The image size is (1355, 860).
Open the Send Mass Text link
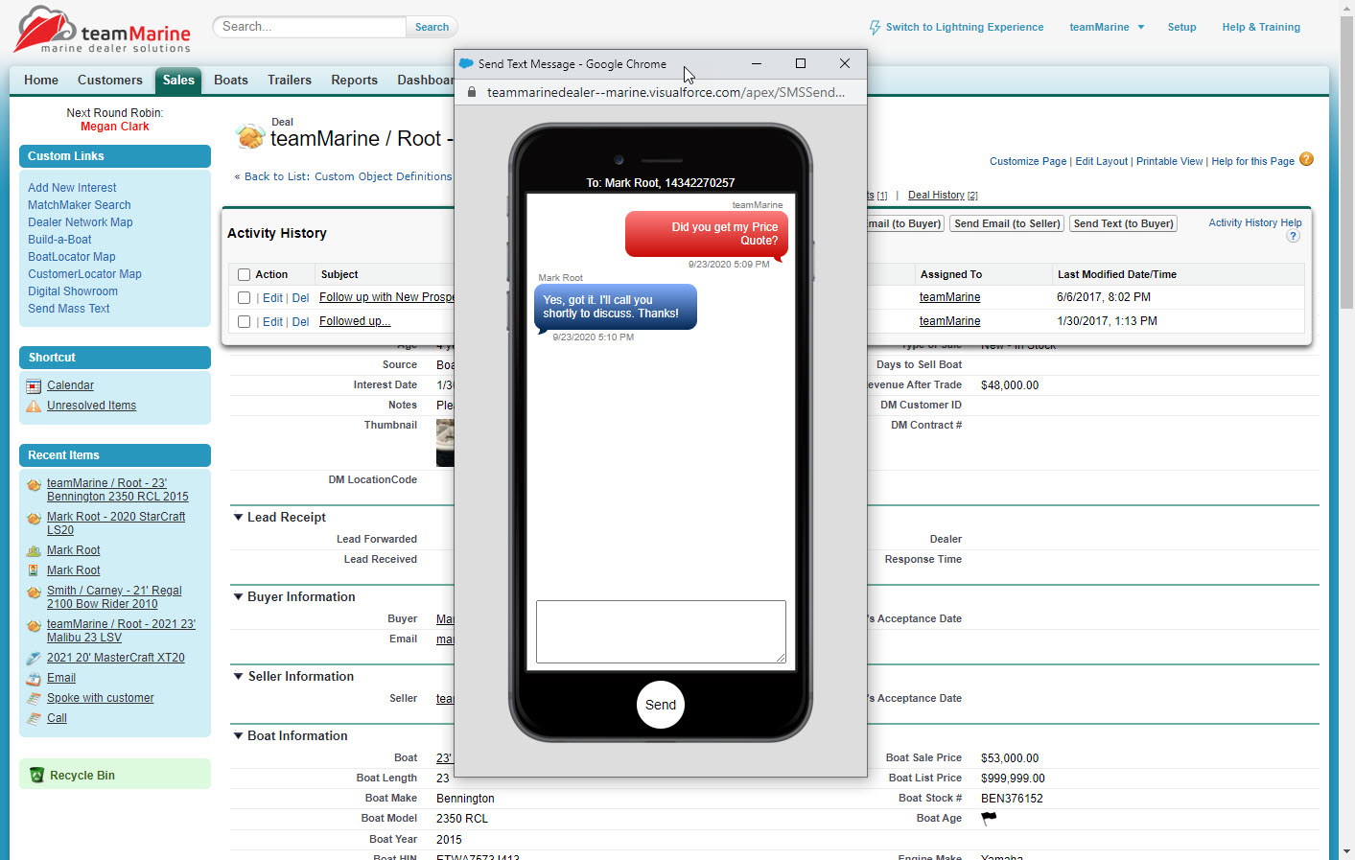[x=69, y=309]
